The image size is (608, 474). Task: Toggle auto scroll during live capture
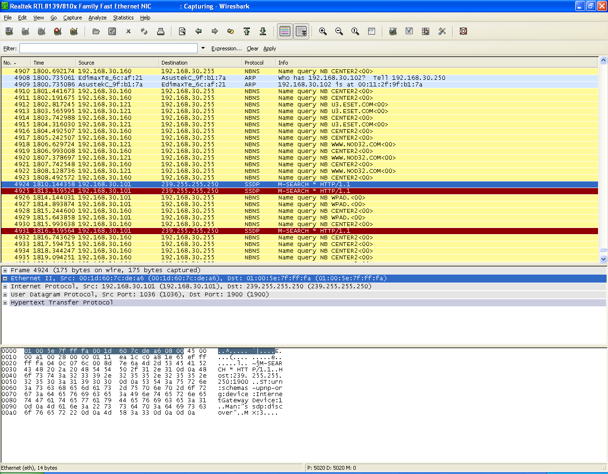tap(301, 31)
